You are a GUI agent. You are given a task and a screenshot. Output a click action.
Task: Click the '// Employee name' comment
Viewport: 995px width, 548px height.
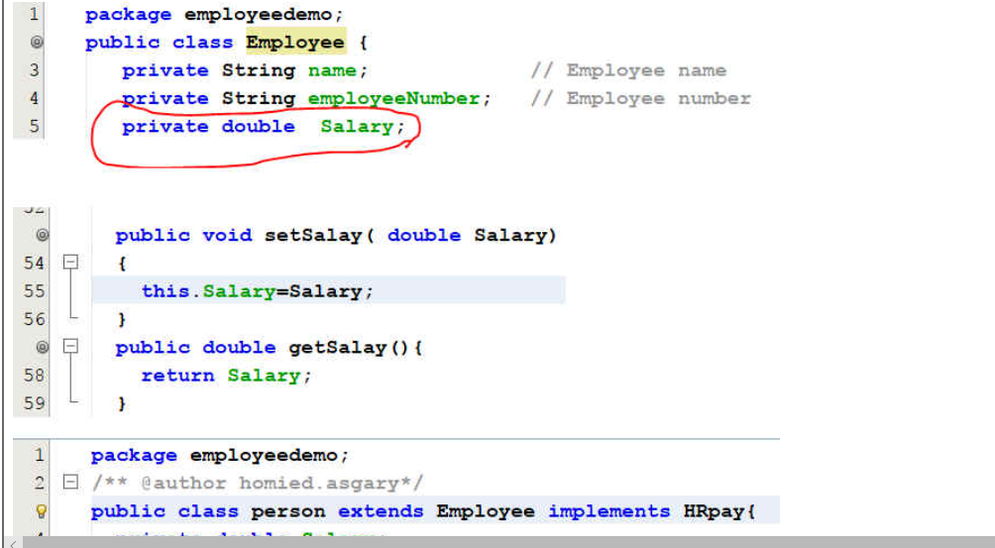pos(629,70)
